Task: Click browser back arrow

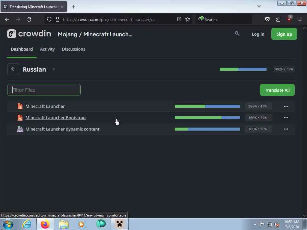Action: click(7, 19)
